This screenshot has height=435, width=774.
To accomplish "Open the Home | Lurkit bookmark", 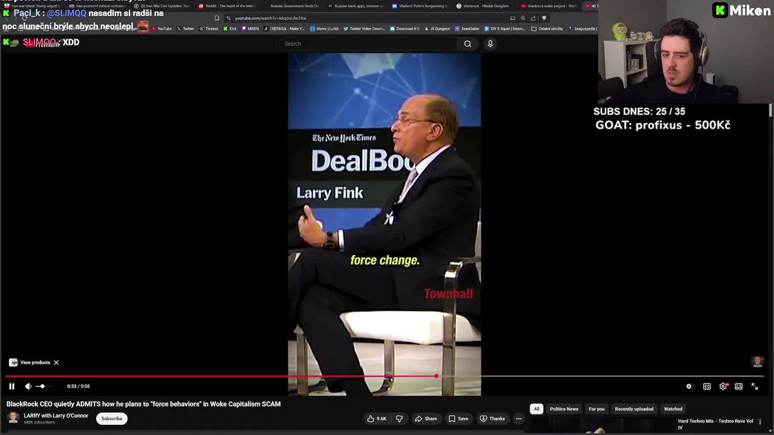I will click(325, 28).
